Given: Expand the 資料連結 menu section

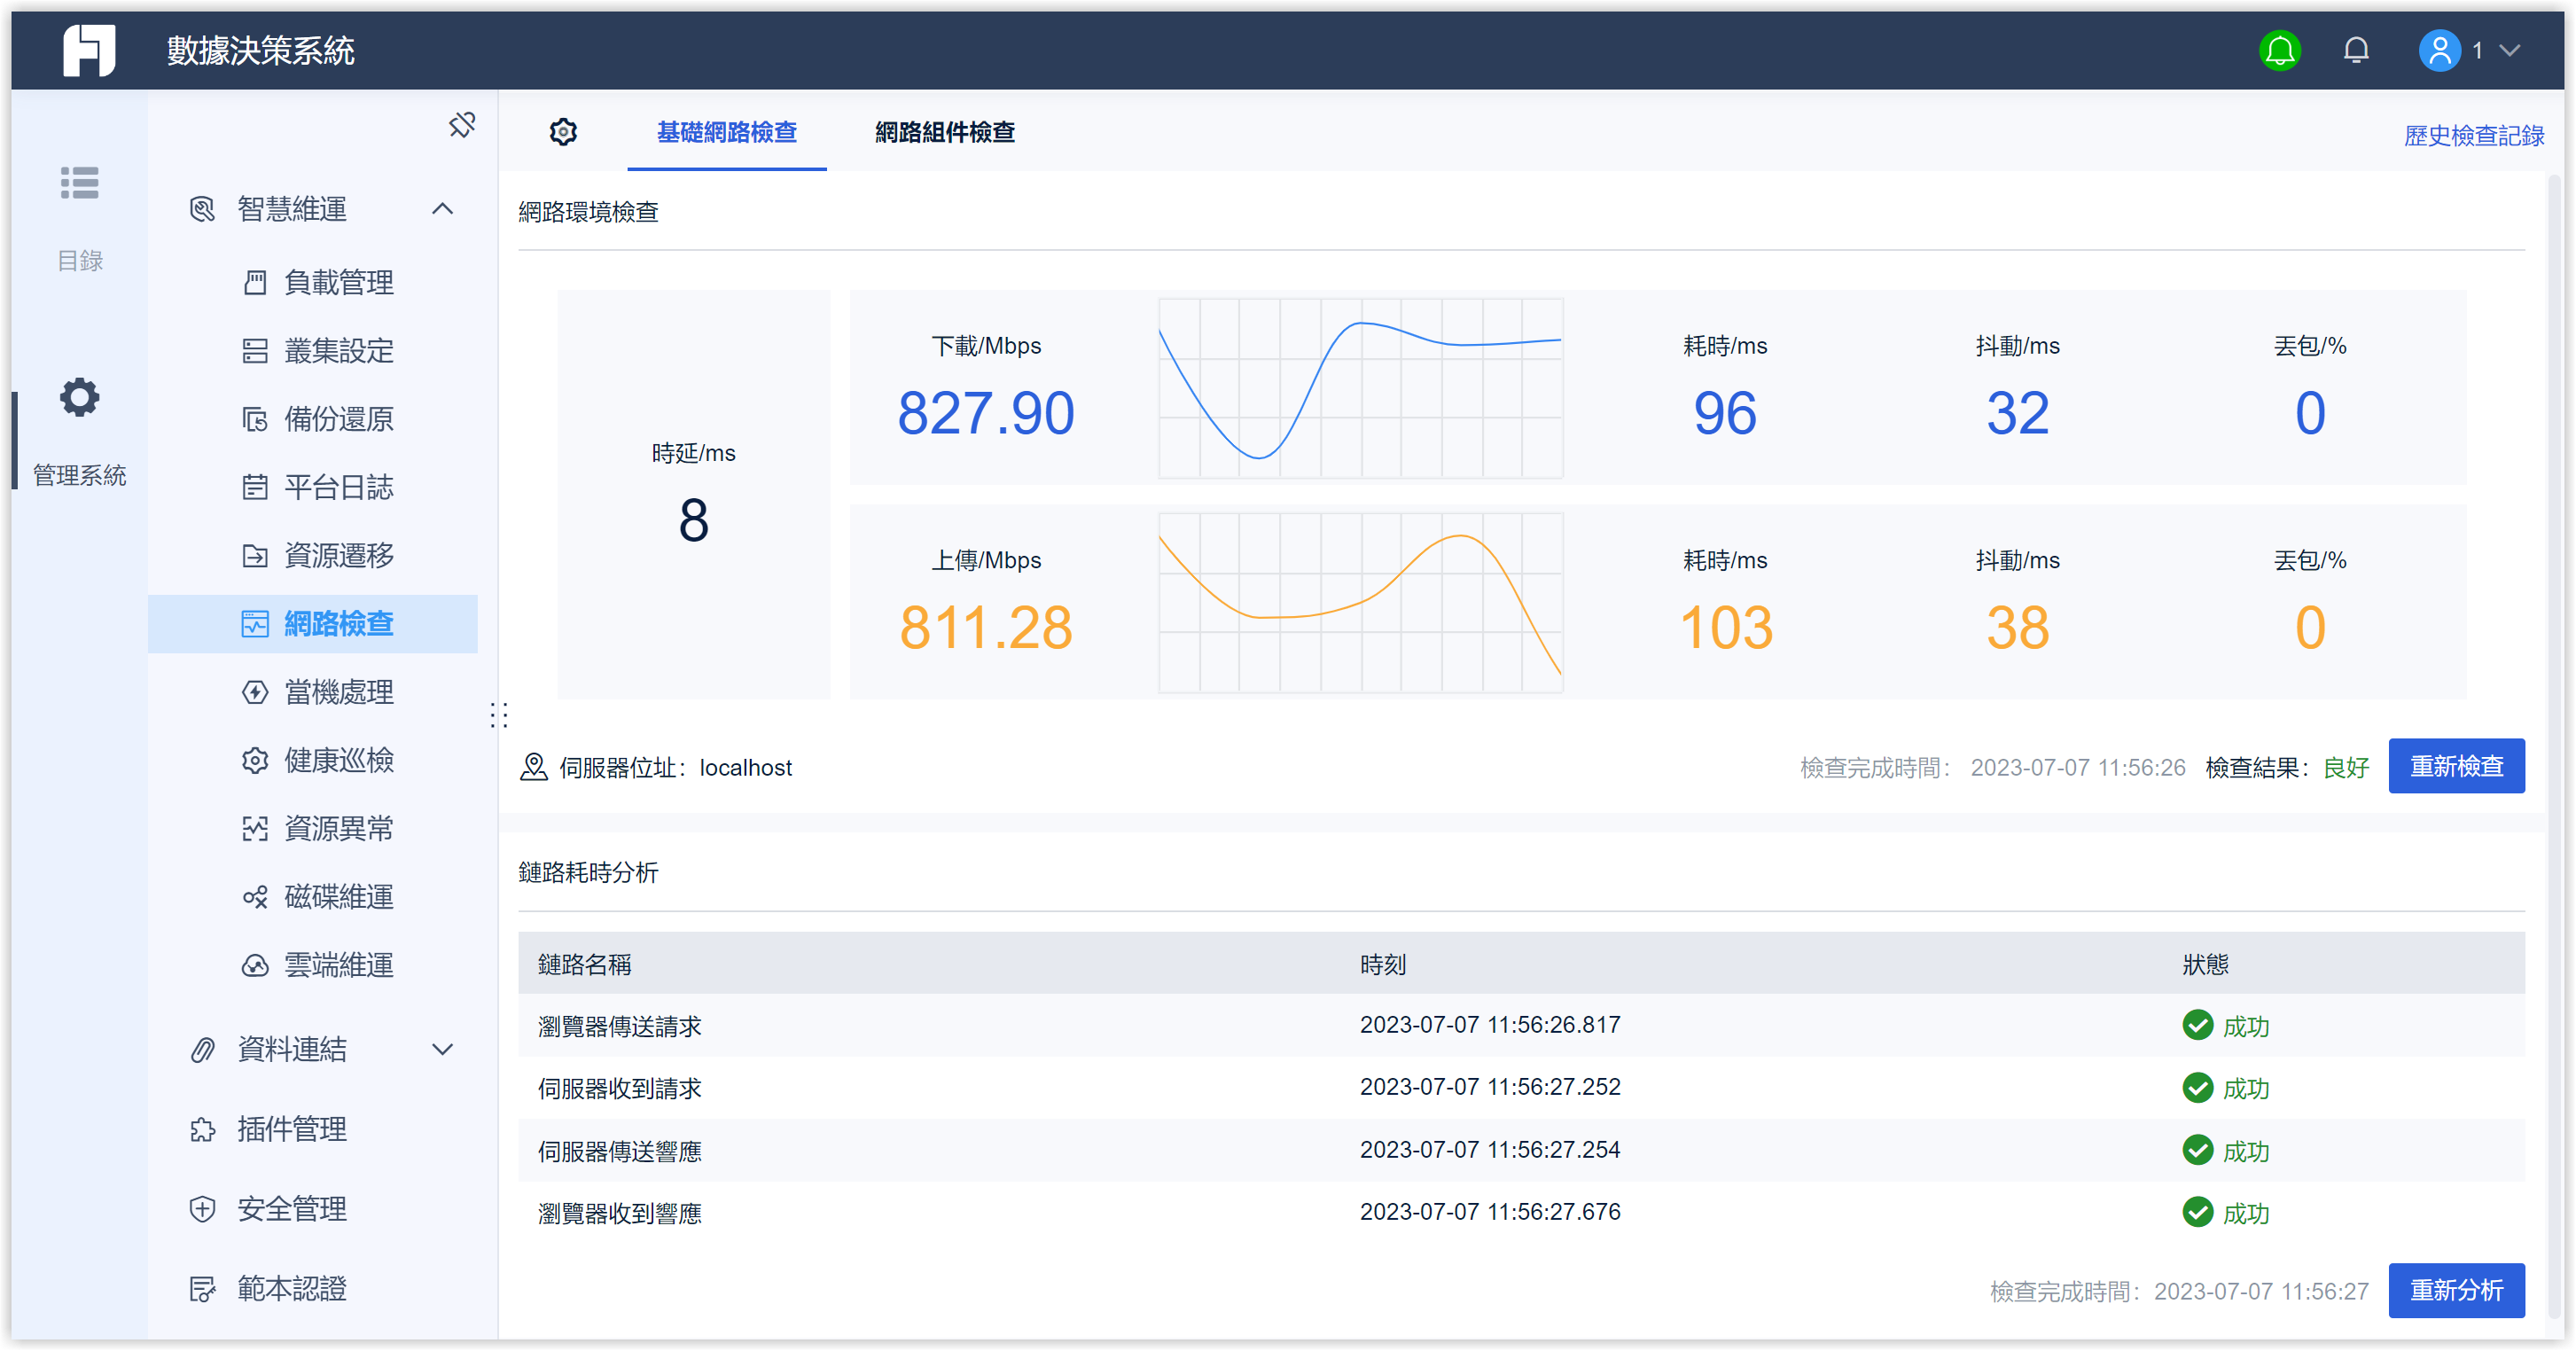Looking at the screenshot, I should tap(442, 1049).
